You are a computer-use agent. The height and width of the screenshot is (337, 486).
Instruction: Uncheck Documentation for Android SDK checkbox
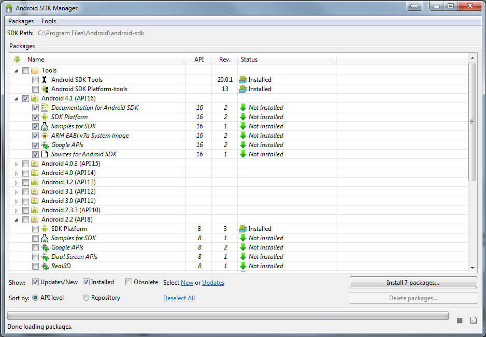tap(35, 108)
